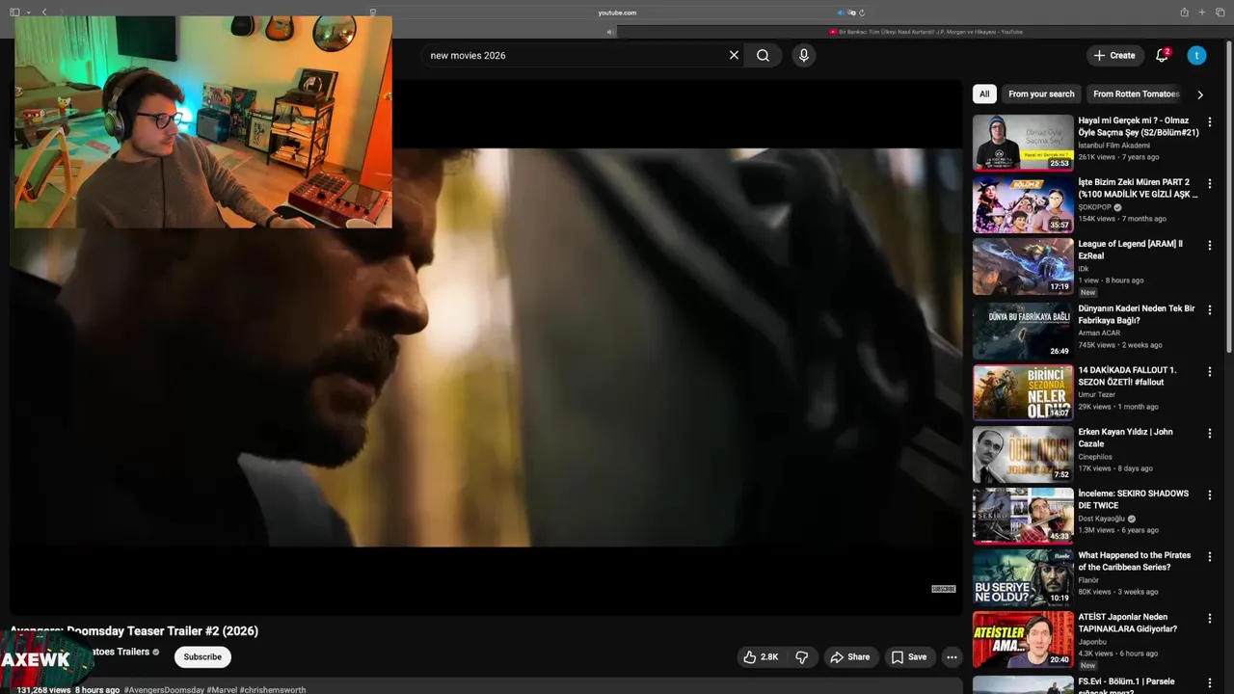Viewport: 1234px width, 694px height.
Task: Open 'Dünyanın Kaderi Neden Tek Bir Fabrikaya Bağlı?' title
Action: coord(1137,314)
